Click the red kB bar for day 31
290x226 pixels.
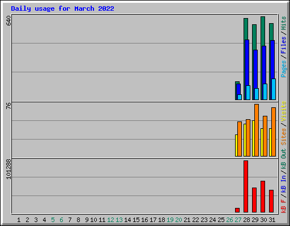(x=271, y=201)
